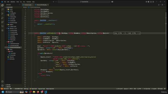Viewport: 168px width, 94px height.
Task: Open the Terminal menu
Action: (29, 2)
